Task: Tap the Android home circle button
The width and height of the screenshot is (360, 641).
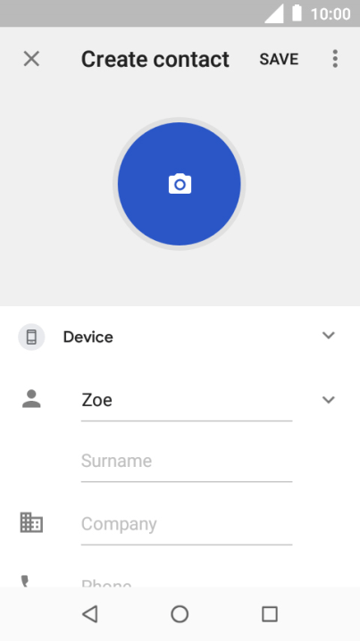Action: pyautogui.click(x=180, y=614)
